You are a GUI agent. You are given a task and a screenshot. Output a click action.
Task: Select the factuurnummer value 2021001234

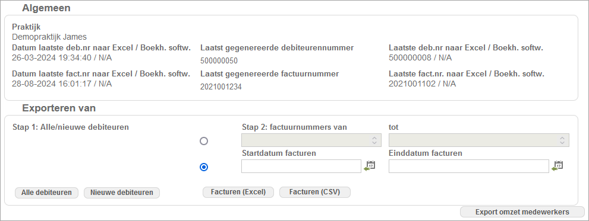221,87
